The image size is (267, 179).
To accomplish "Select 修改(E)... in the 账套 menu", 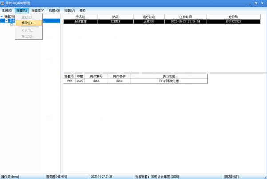I will tap(28, 23).
